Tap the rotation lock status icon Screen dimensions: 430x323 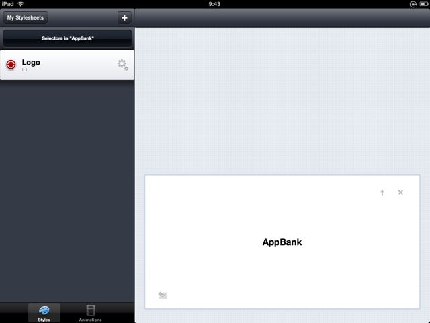[x=413, y=4]
